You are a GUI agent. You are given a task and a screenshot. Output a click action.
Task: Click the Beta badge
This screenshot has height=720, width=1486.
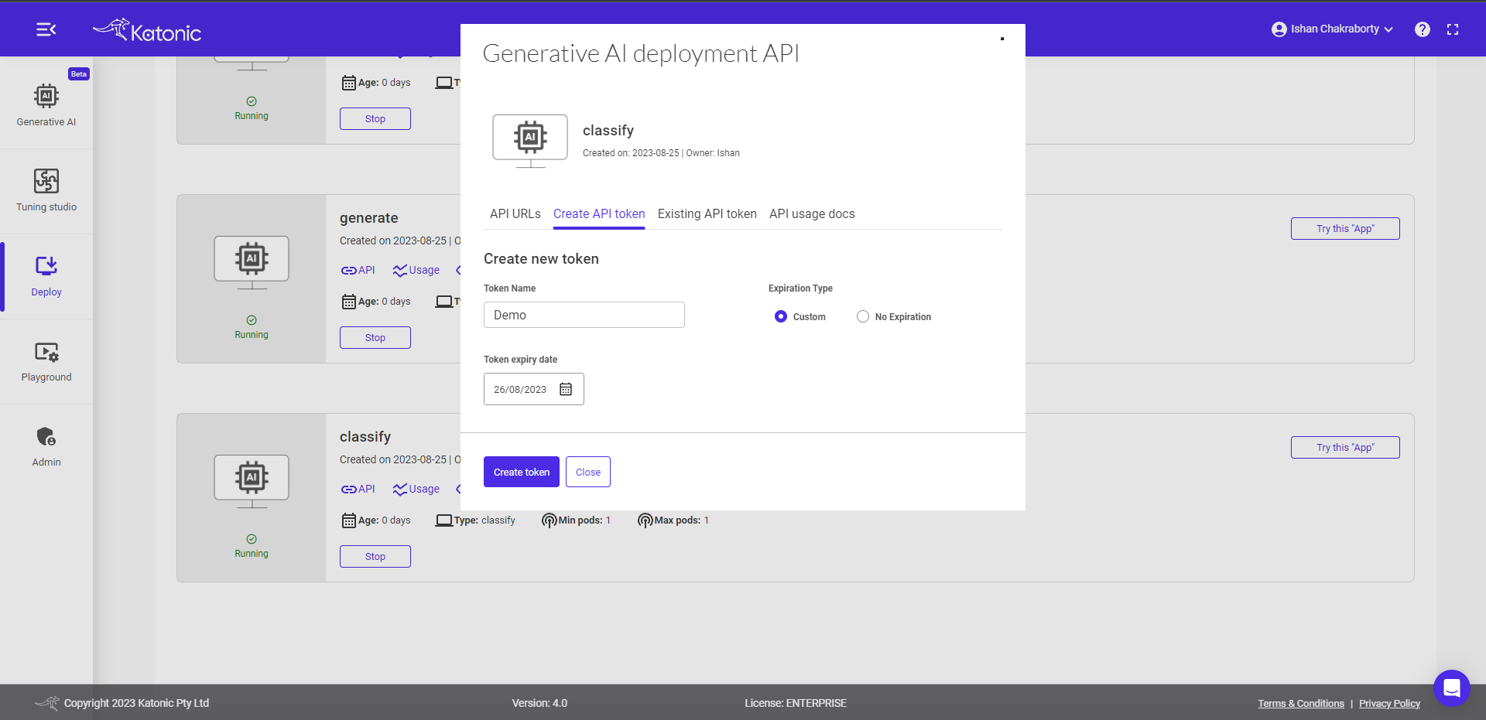point(79,74)
